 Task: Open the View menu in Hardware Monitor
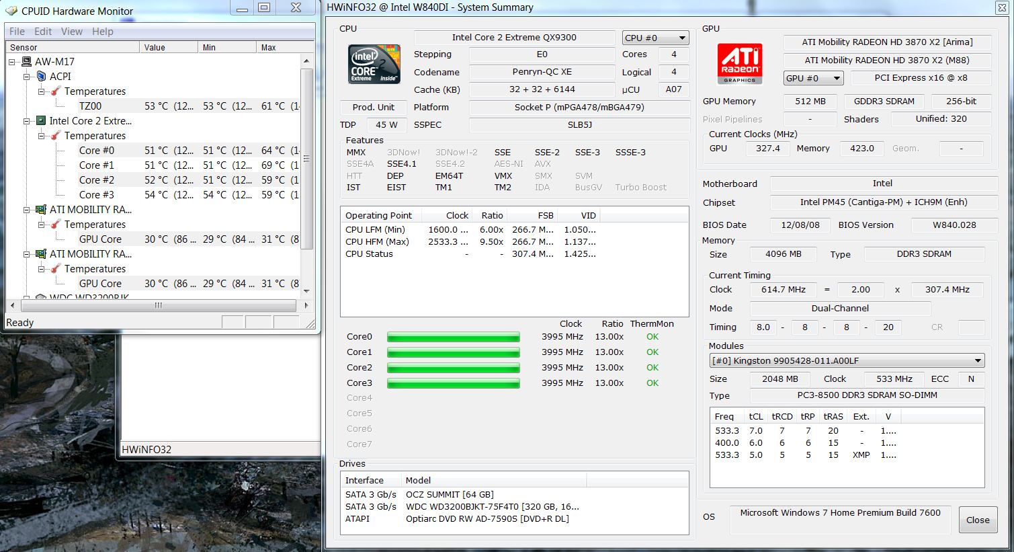[72, 32]
